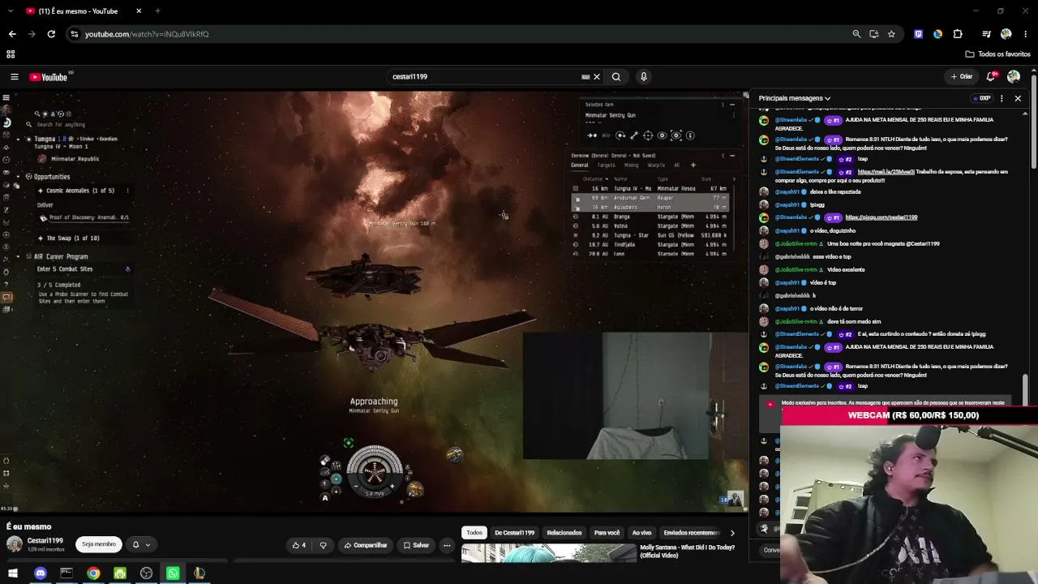Go back to the previous browser page

pos(12,34)
